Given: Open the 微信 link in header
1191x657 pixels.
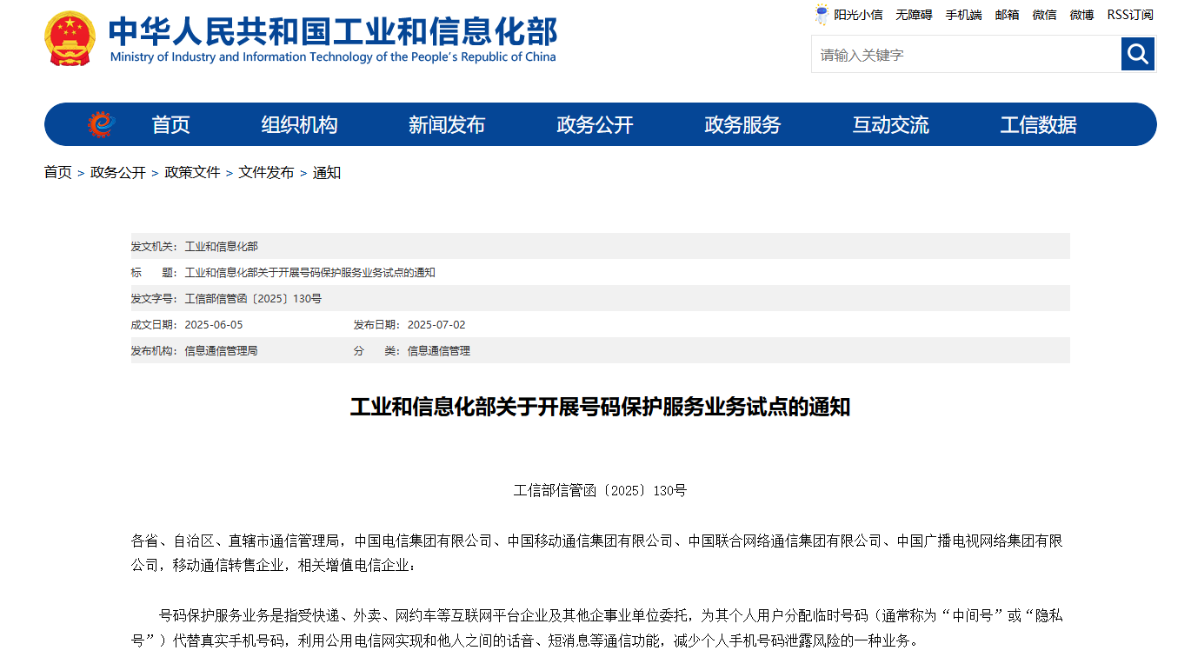Looking at the screenshot, I should [x=1044, y=15].
